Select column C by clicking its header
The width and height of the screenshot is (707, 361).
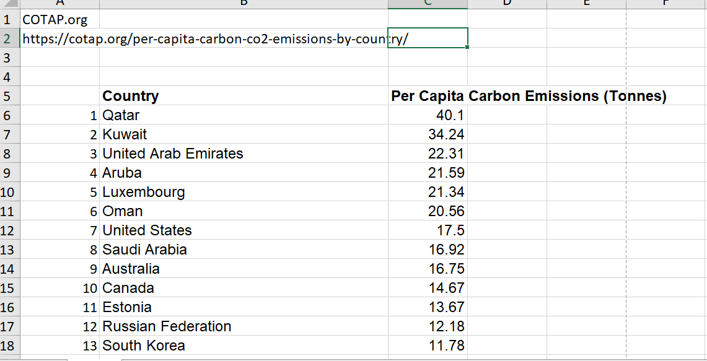pyautogui.click(x=428, y=4)
